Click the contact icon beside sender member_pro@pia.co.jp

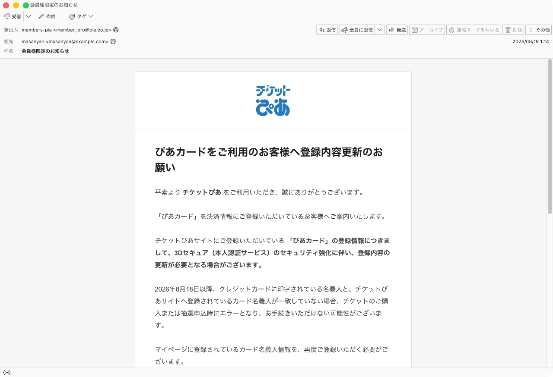coord(116,30)
